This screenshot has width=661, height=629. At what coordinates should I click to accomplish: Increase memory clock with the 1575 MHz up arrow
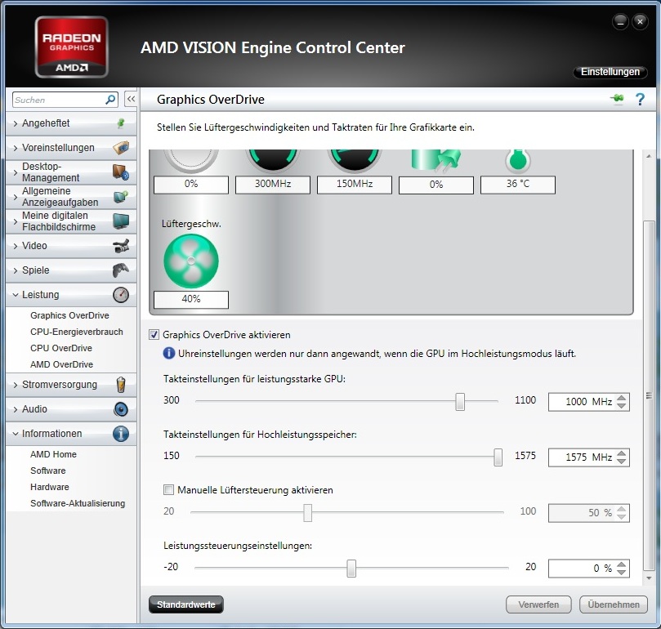click(x=621, y=453)
